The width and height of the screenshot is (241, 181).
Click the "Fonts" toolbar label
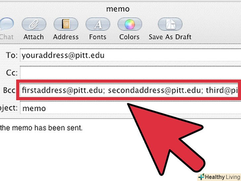(97, 37)
